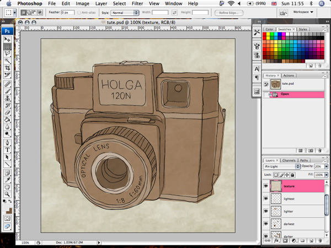
Task: Select the Magic Wand tool
Action: tap(7, 61)
